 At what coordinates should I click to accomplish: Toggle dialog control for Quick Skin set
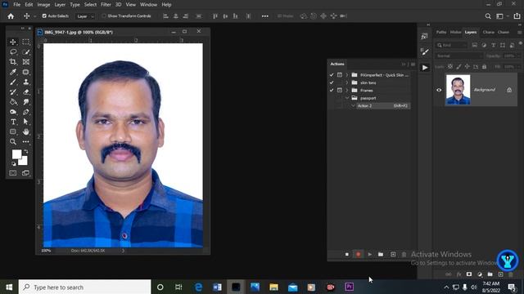[340, 75]
